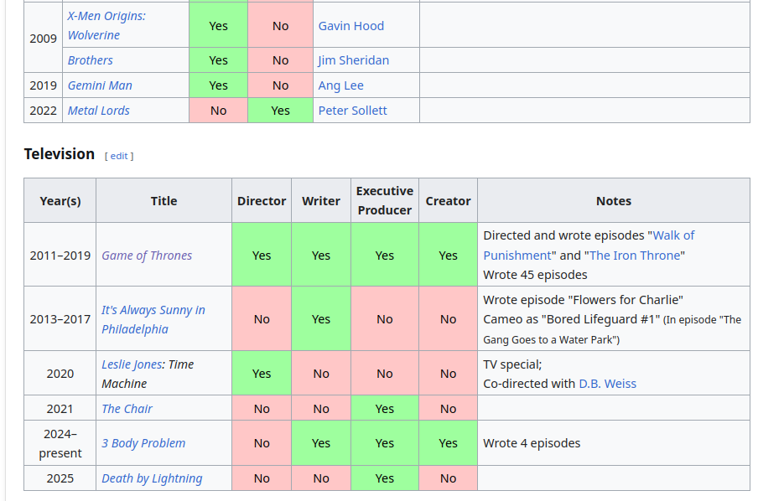Select 'Wrote 45 episodes' note text
The height and width of the screenshot is (501, 758).
[535, 275]
